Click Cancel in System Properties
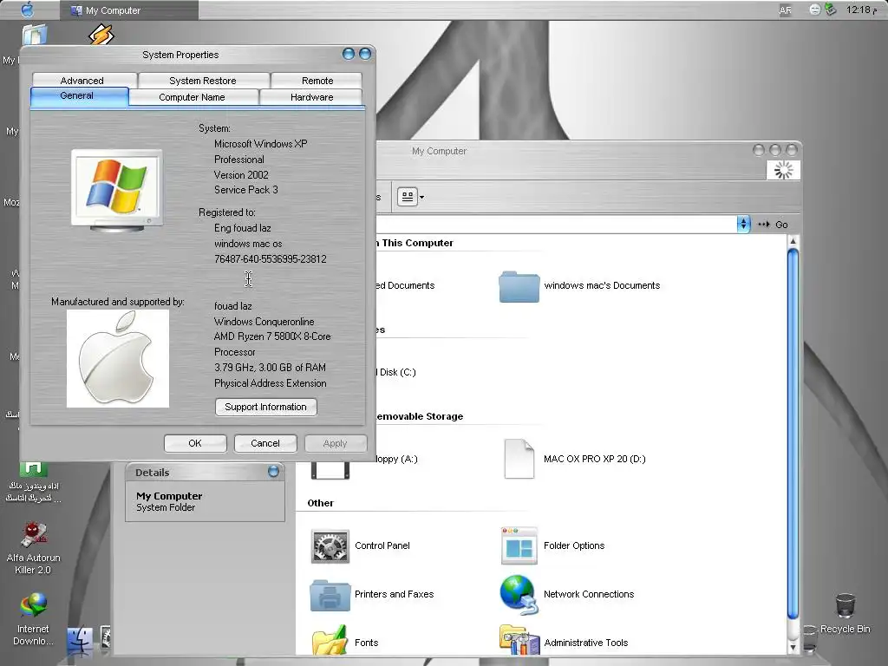The height and width of the screenshot is (666, 888). [x=265, y=443]
